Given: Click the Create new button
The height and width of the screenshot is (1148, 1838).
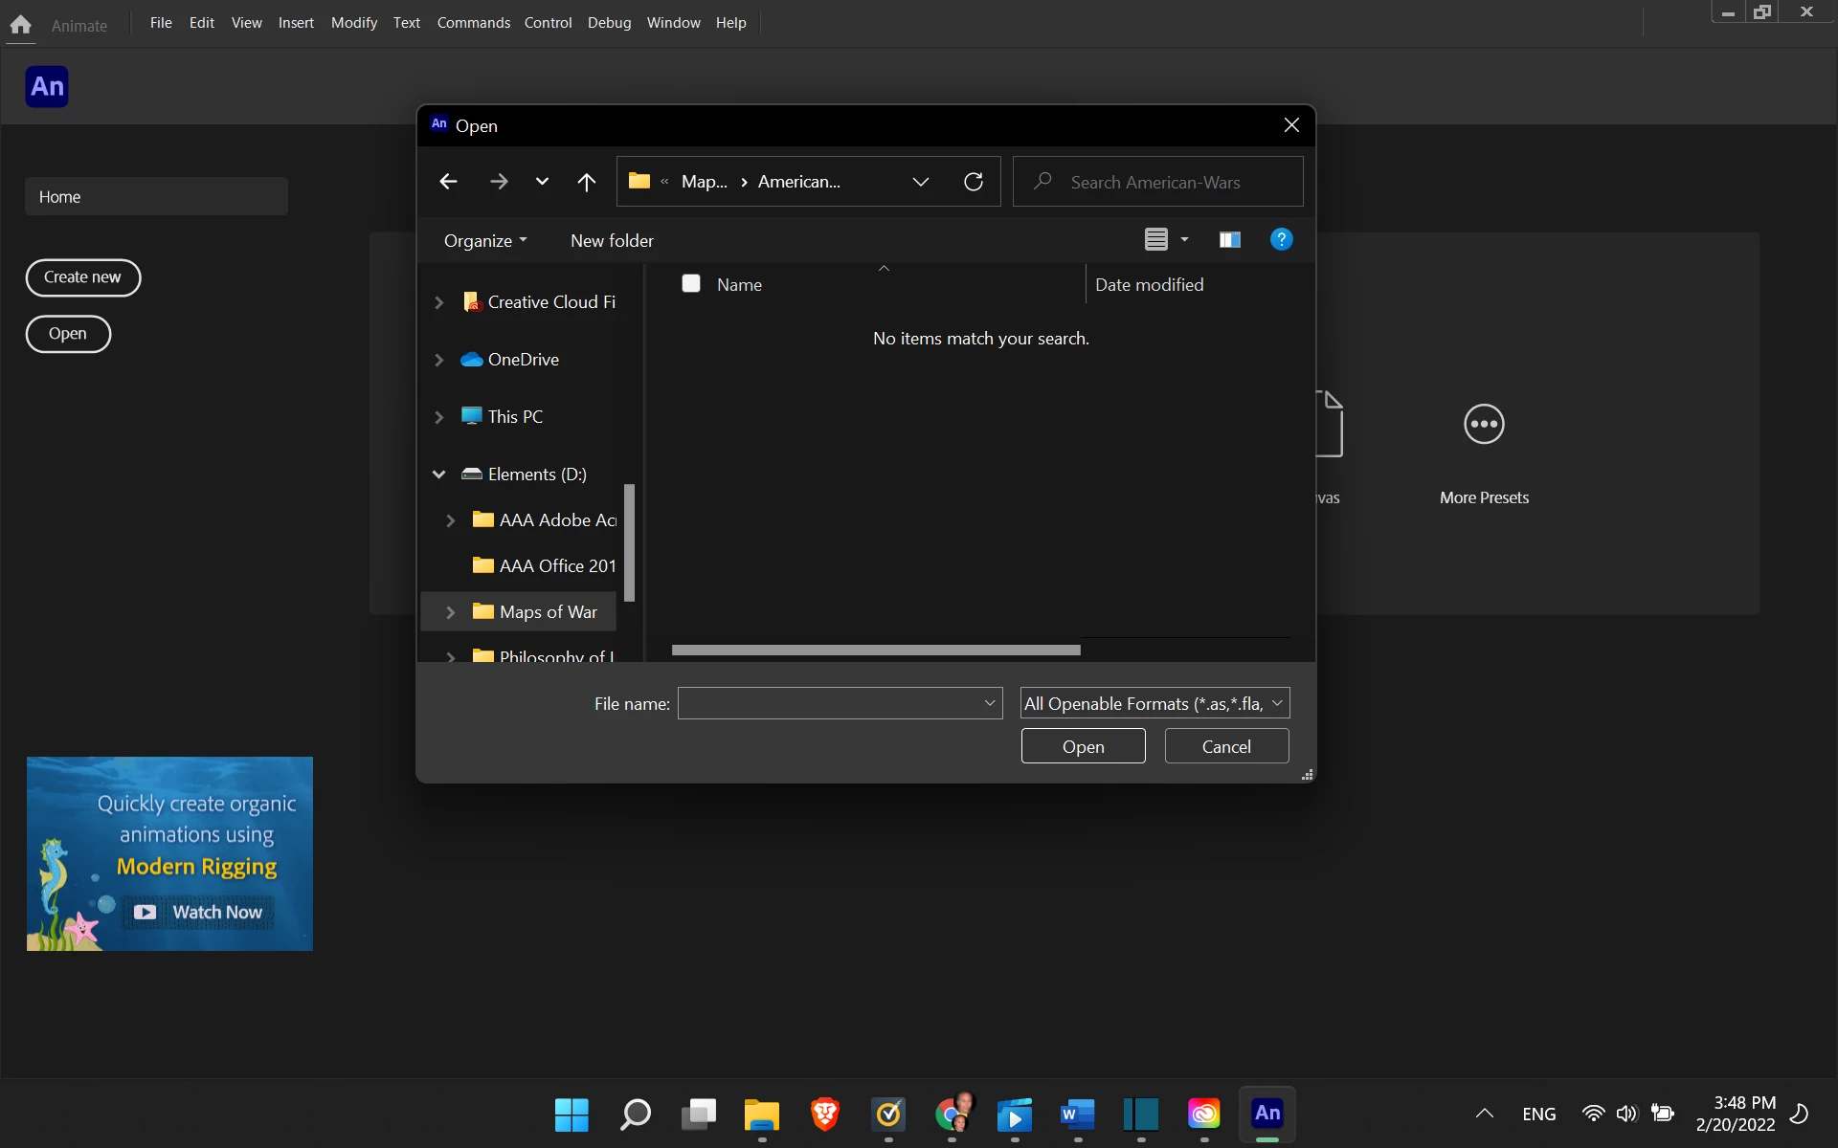Looking at the screenshot, I should pos(82,277).
